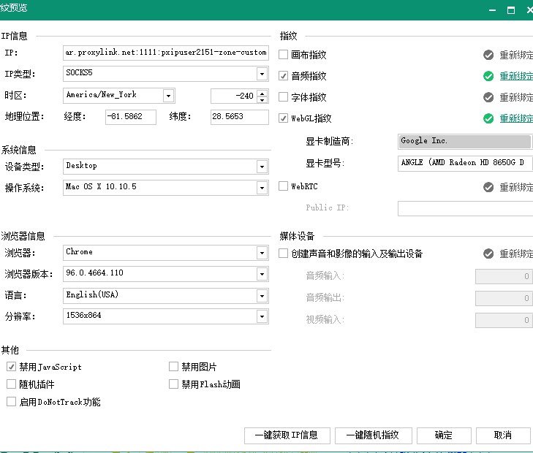Click the 经度 longitude field

131,117
